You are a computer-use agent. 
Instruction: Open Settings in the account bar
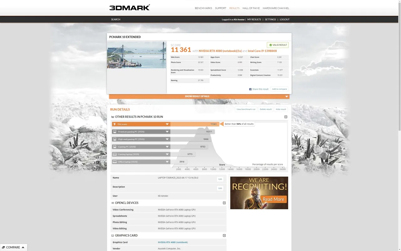270,19
